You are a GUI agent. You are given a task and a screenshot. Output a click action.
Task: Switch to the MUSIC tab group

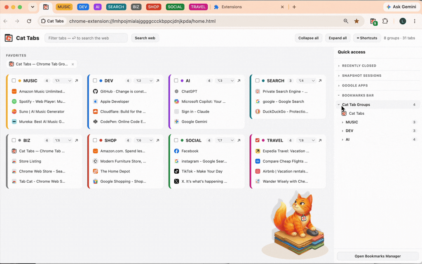(64, 7)
